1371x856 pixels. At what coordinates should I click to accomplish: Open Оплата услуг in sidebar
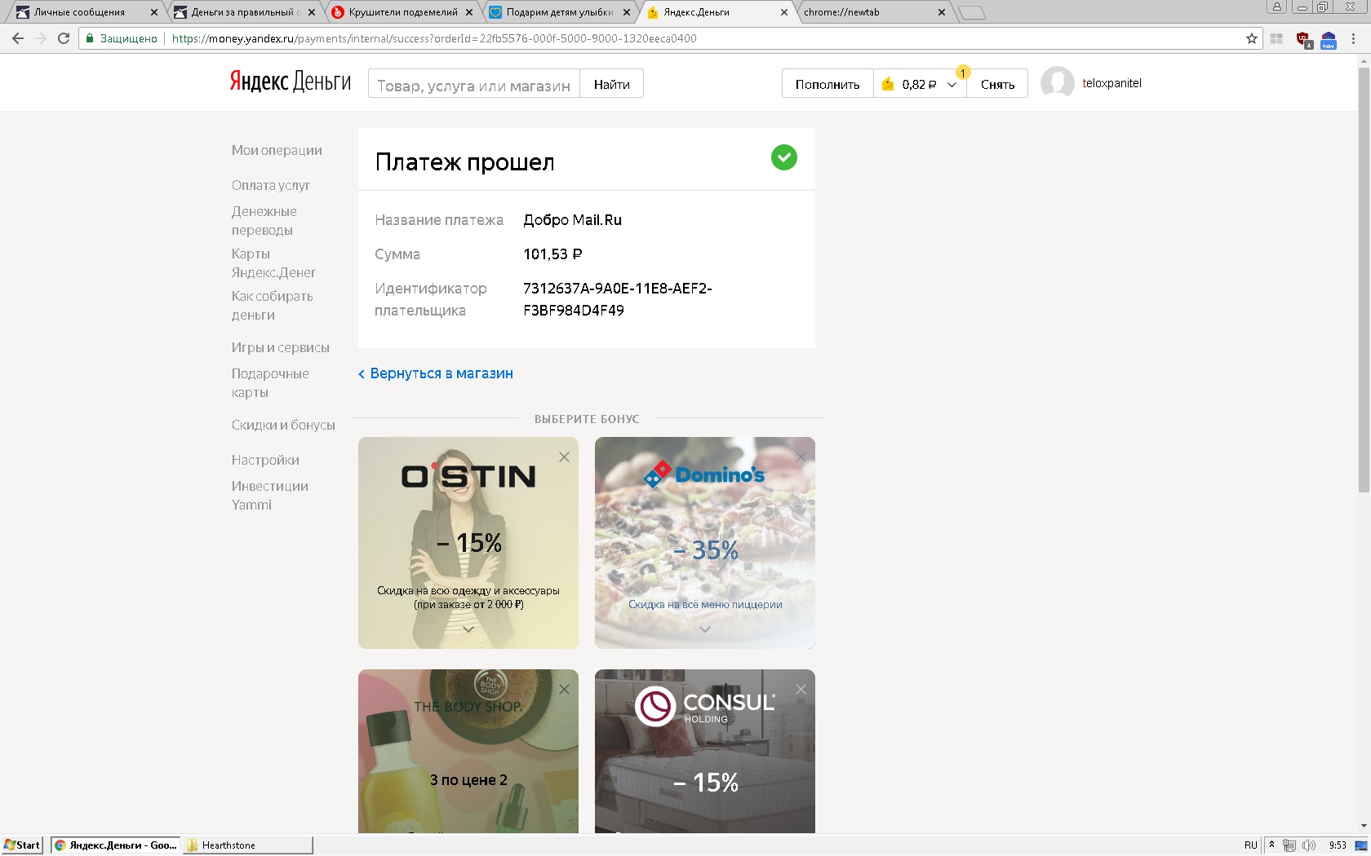coord(271,185)
